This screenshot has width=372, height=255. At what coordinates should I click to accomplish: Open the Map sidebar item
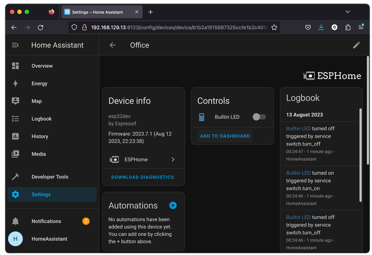click(36, 101)
